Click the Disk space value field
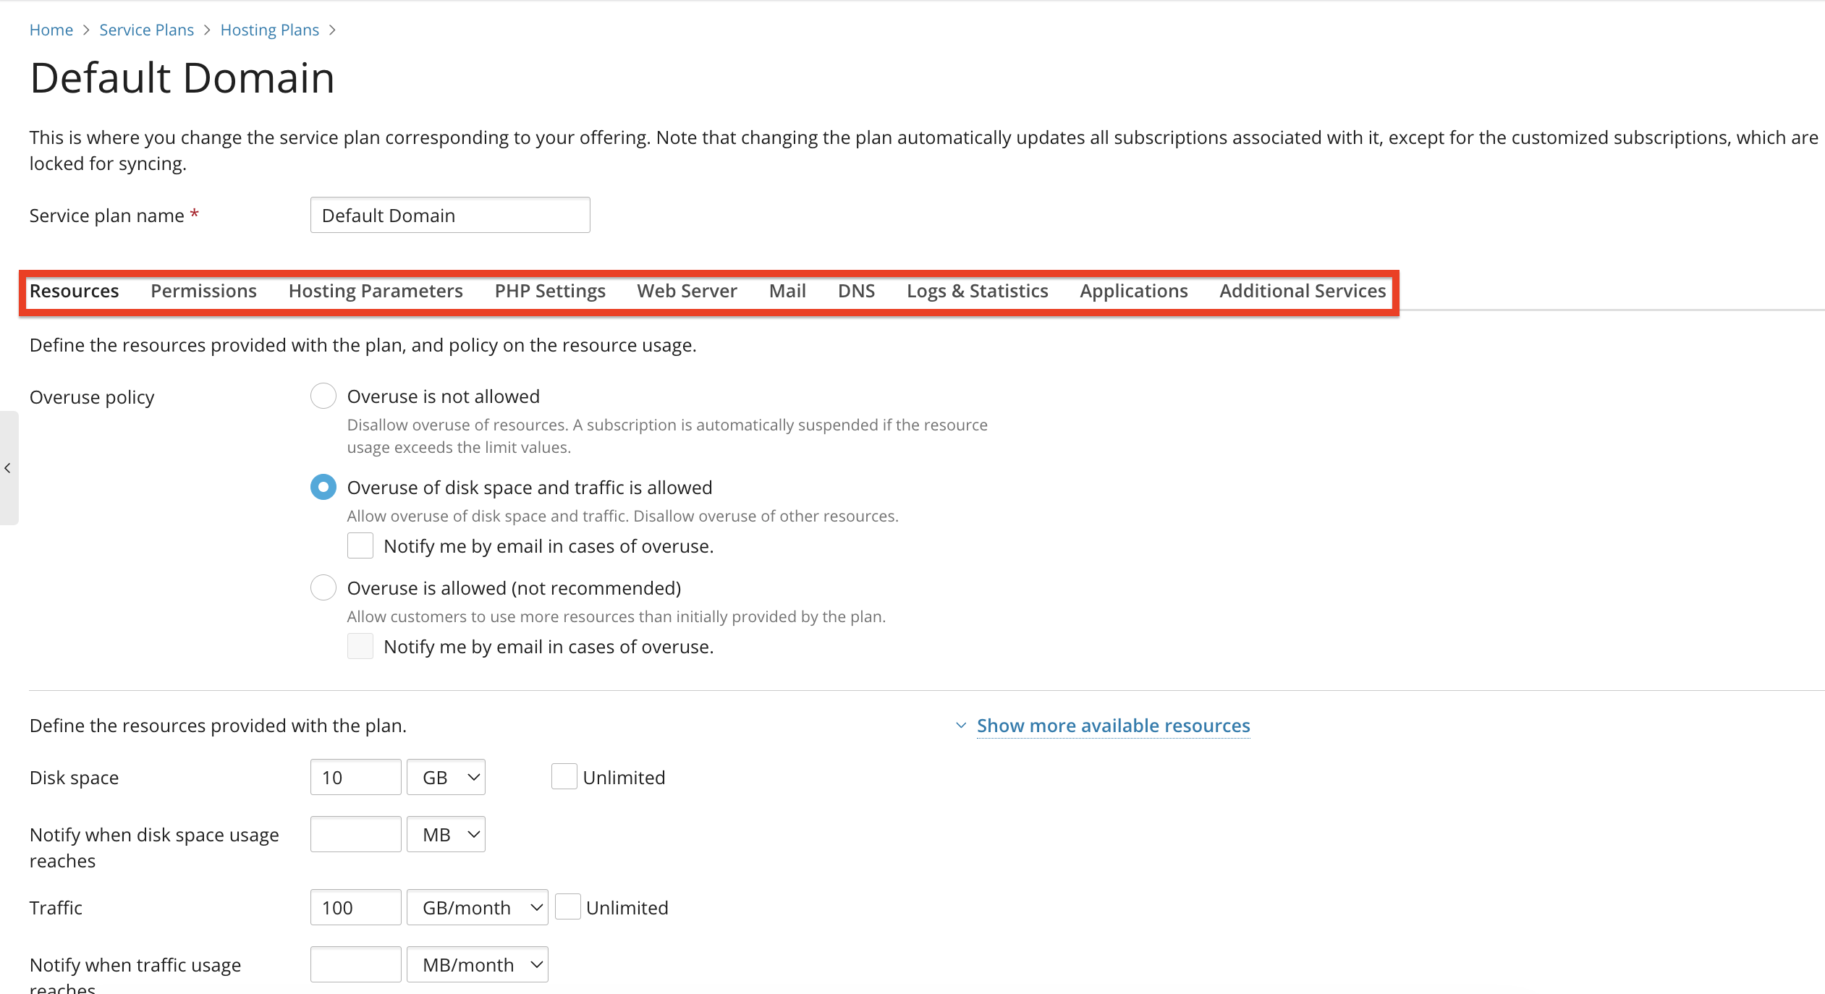Image resolution: width=1825 pixels, height=994 pixels. click(x=355, y=777)
